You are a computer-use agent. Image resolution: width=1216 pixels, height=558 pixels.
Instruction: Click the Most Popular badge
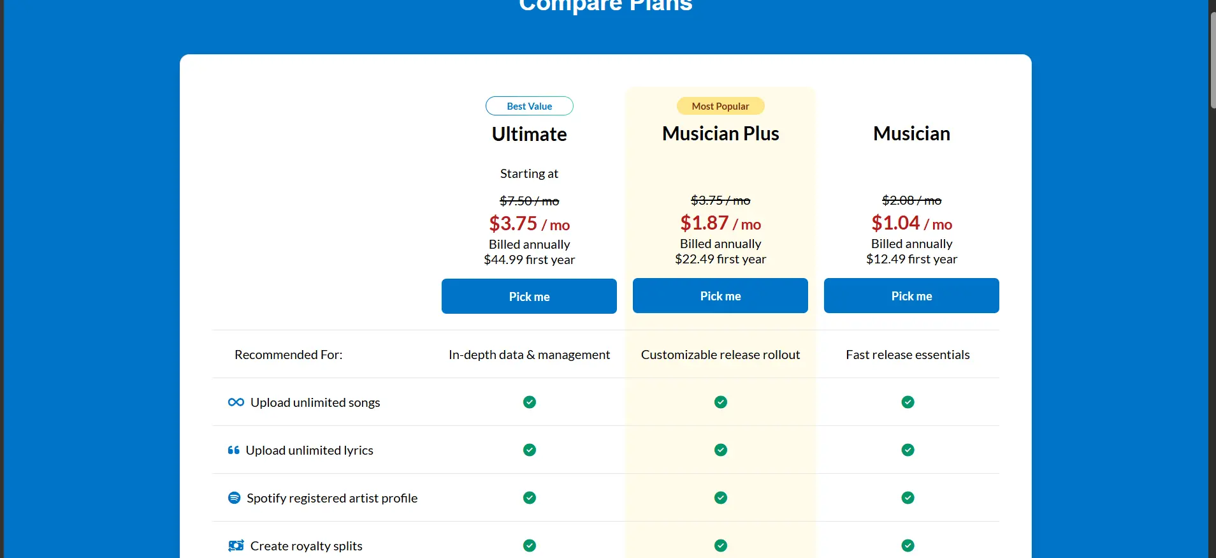click(720, 106)
